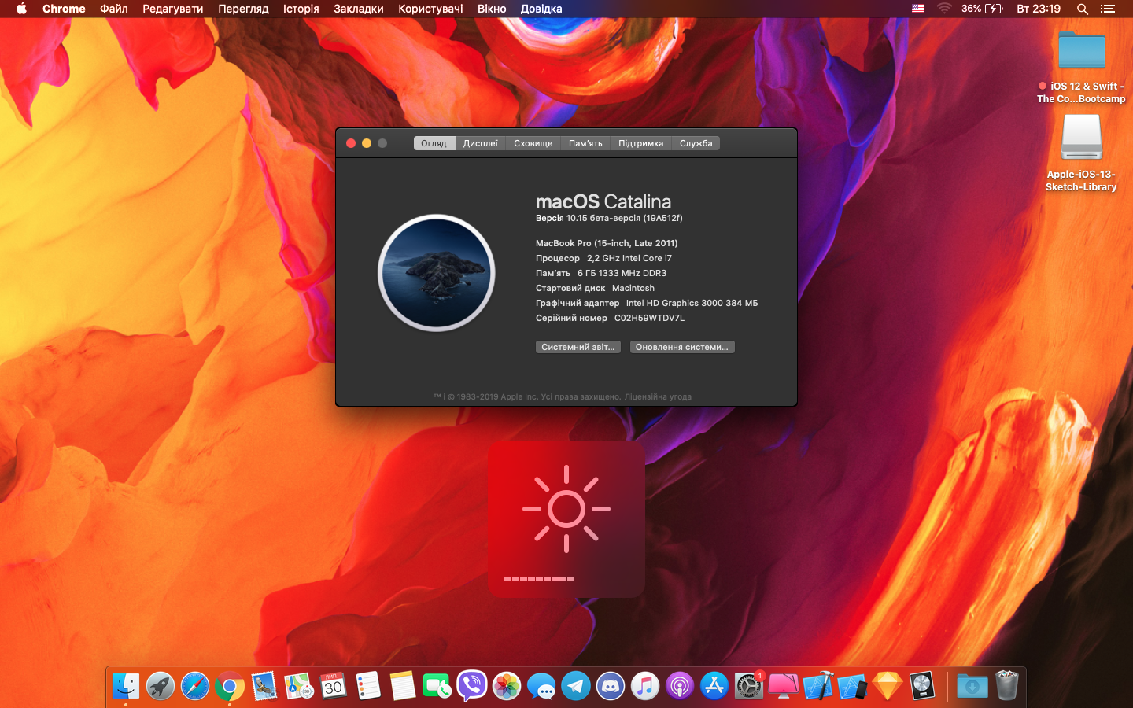Launch Podcasts purple icon in Dock

[x=680, y=686]
